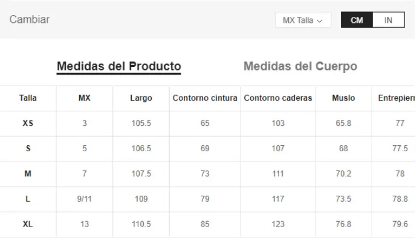Click the Contorno cintura column header

tap(205, 98)
